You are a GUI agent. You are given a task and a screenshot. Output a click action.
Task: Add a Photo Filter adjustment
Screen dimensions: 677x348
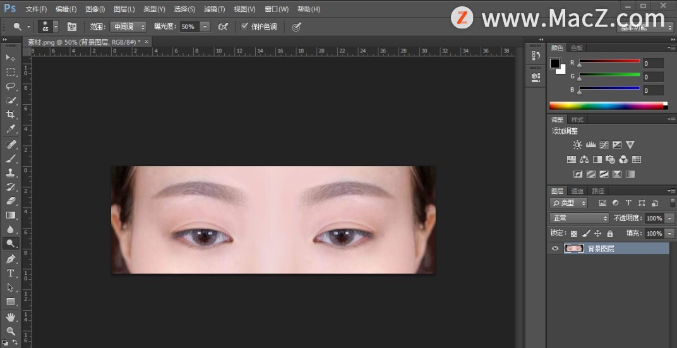[610, 160]
